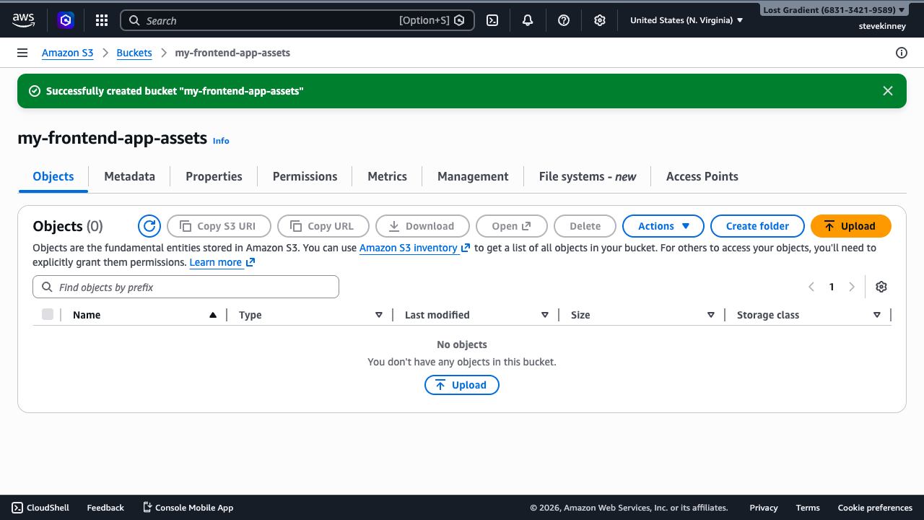Open the Terms footer link

click(808, 508)
